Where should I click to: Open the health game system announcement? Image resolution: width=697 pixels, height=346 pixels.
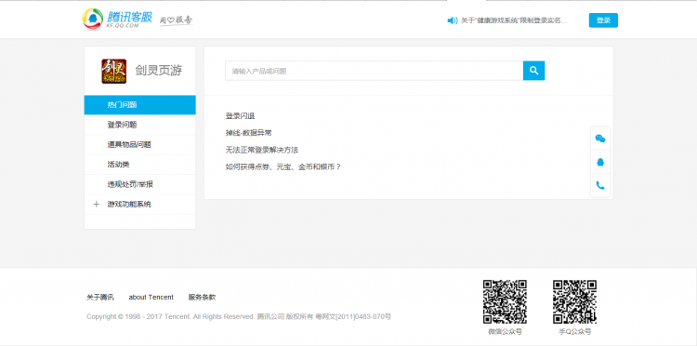(514, 20)
